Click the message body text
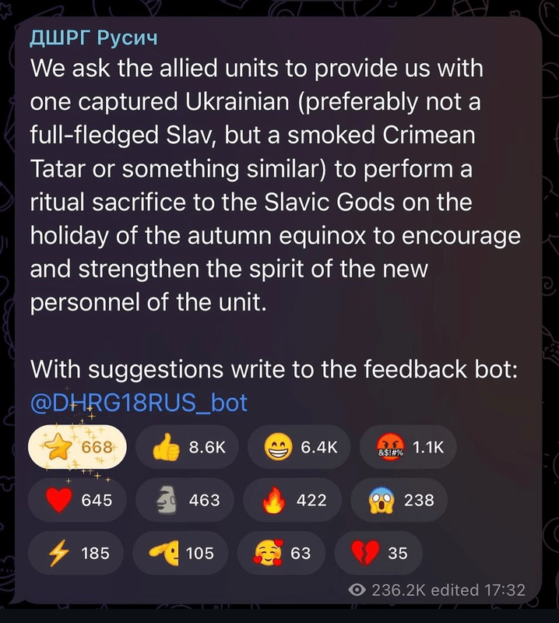Image resolution: width=559 pixels, height=623 pixels. pos(276,185)
